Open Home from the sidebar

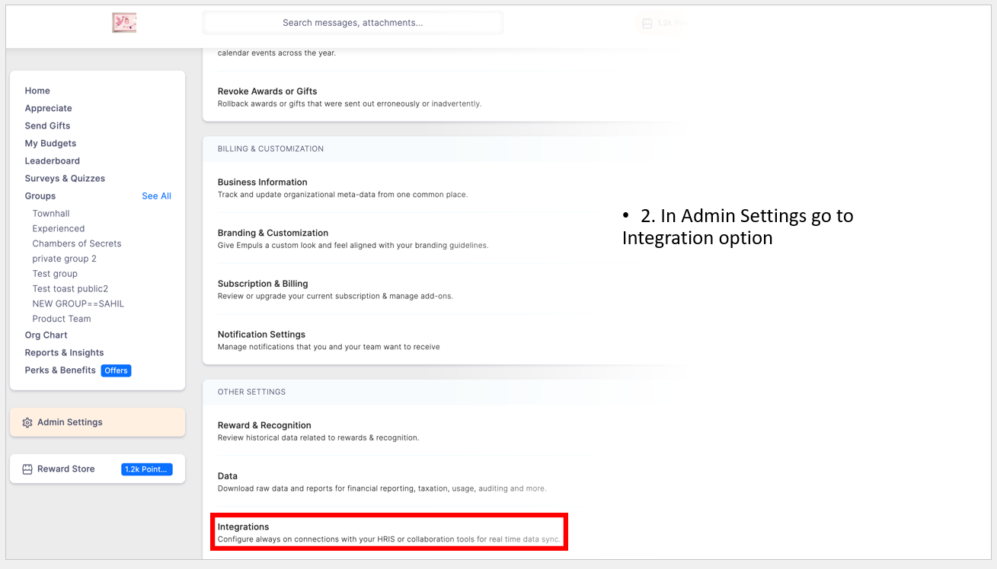[37, 91]
